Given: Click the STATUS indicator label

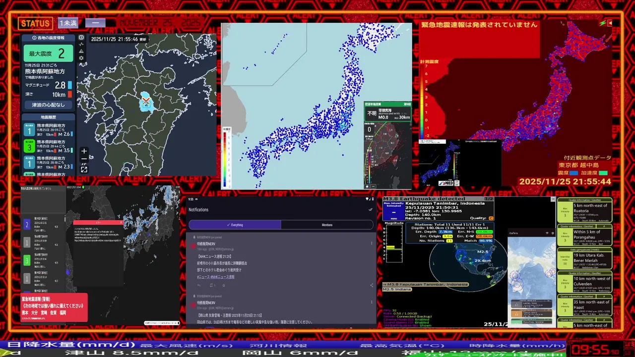Looking at the screenshot, I should point(35,23).
